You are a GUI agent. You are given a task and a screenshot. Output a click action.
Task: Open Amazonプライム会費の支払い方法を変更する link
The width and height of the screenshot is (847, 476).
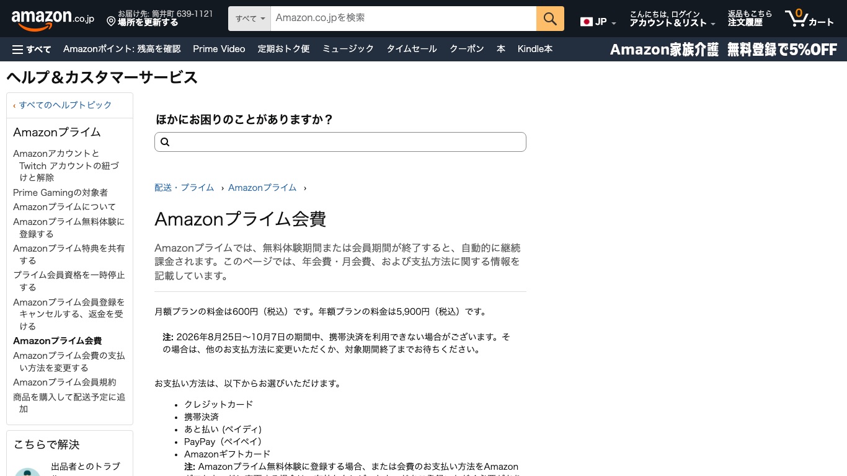(69, 361)
